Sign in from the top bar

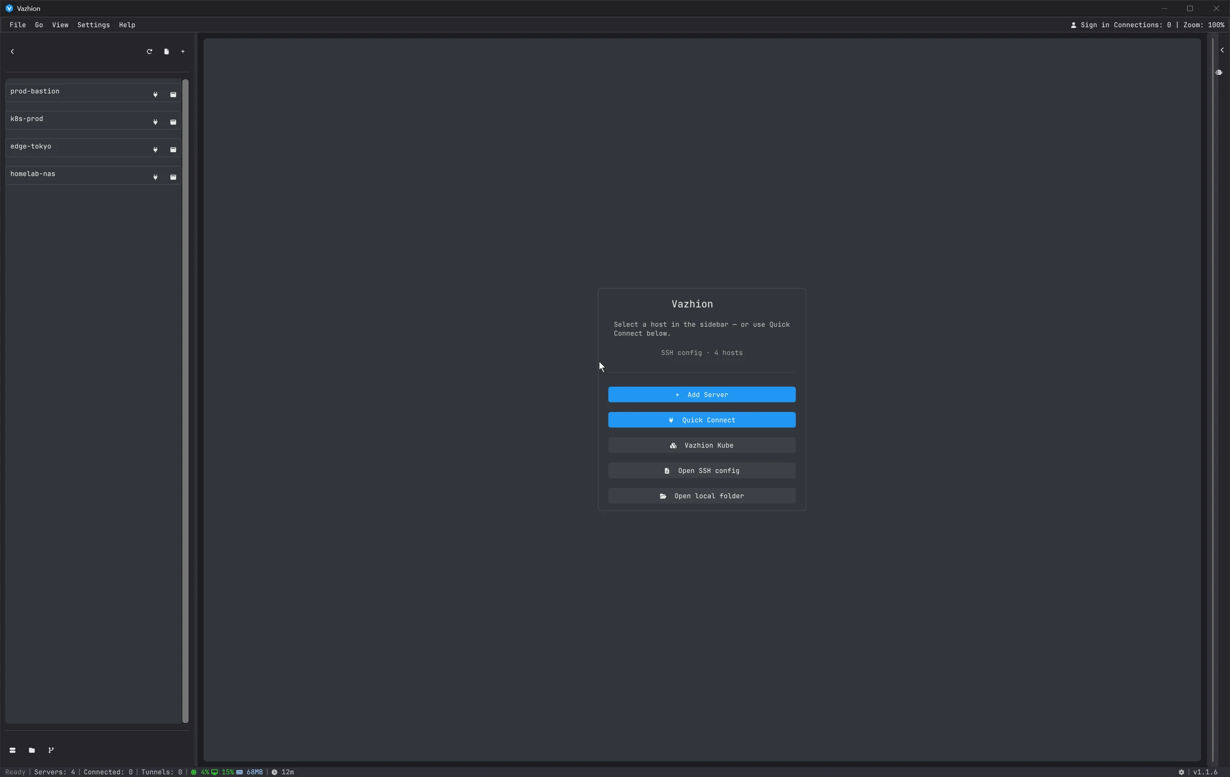(x=1090, y=25)
